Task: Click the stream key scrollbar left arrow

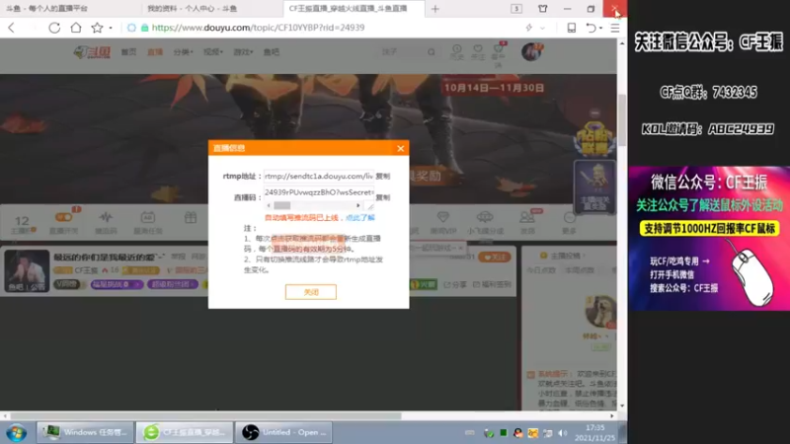Action: tap(269, 205)
